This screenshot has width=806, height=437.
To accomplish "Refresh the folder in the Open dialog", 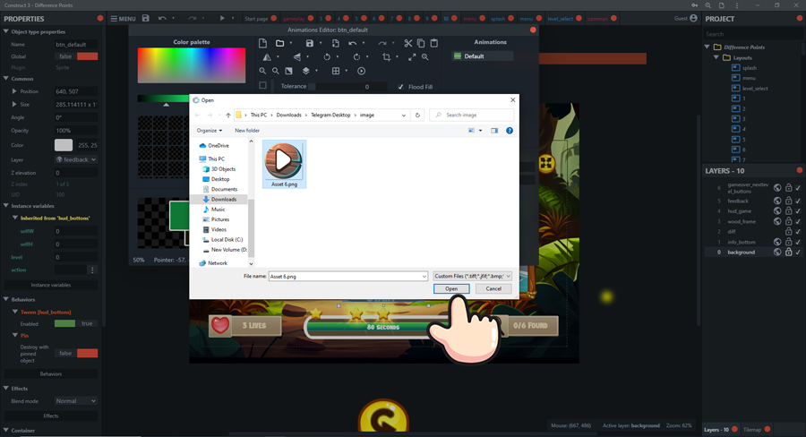I will tap(417, 115).
